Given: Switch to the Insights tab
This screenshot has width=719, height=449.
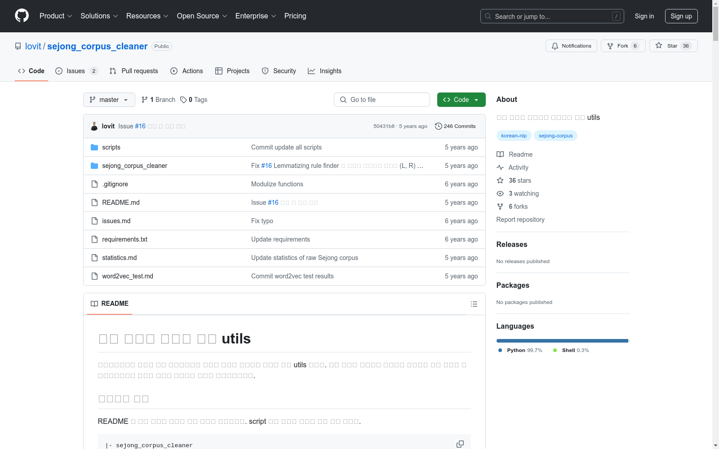Looking at the screenshot, I should tap(324, 71).
